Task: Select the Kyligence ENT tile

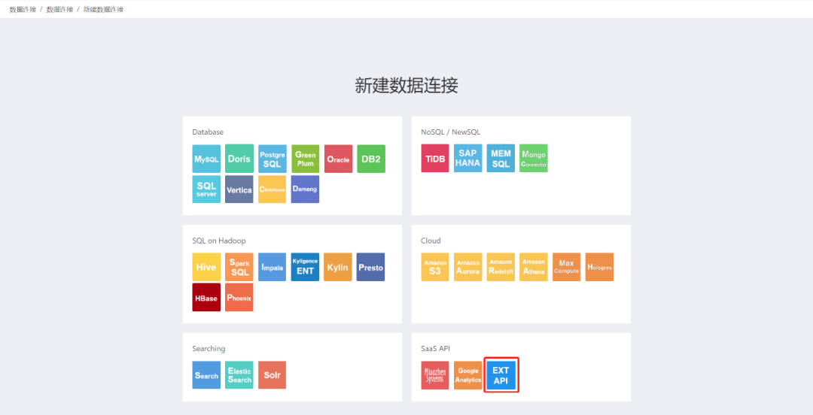Action: coord(306,267)
